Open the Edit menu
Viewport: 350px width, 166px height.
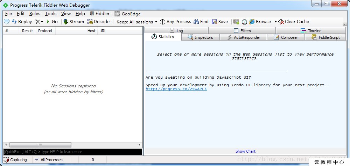(x=21, y=14)
